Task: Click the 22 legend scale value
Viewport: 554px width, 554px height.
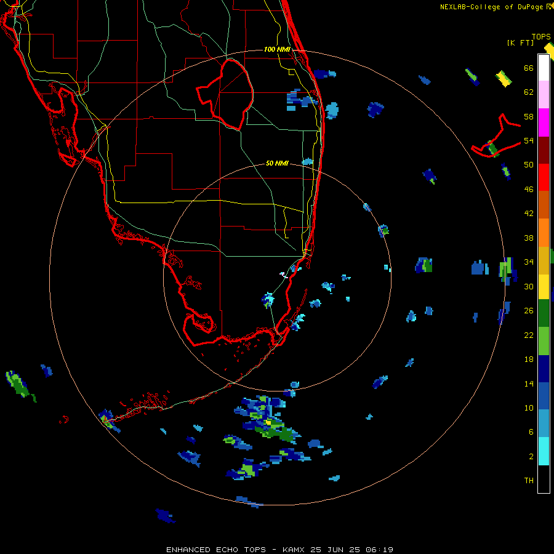Action: click(529, 335)
